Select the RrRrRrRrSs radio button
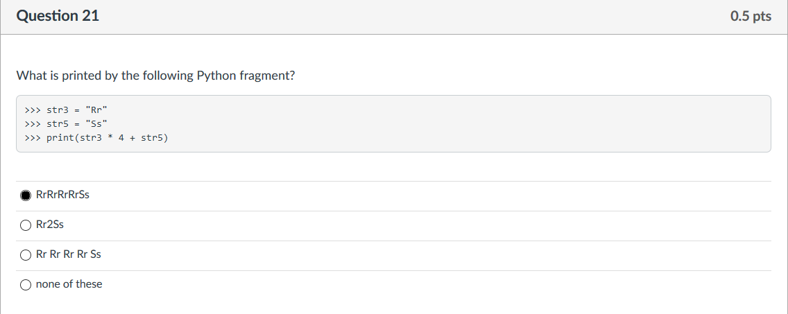 [x=26, y=195]
